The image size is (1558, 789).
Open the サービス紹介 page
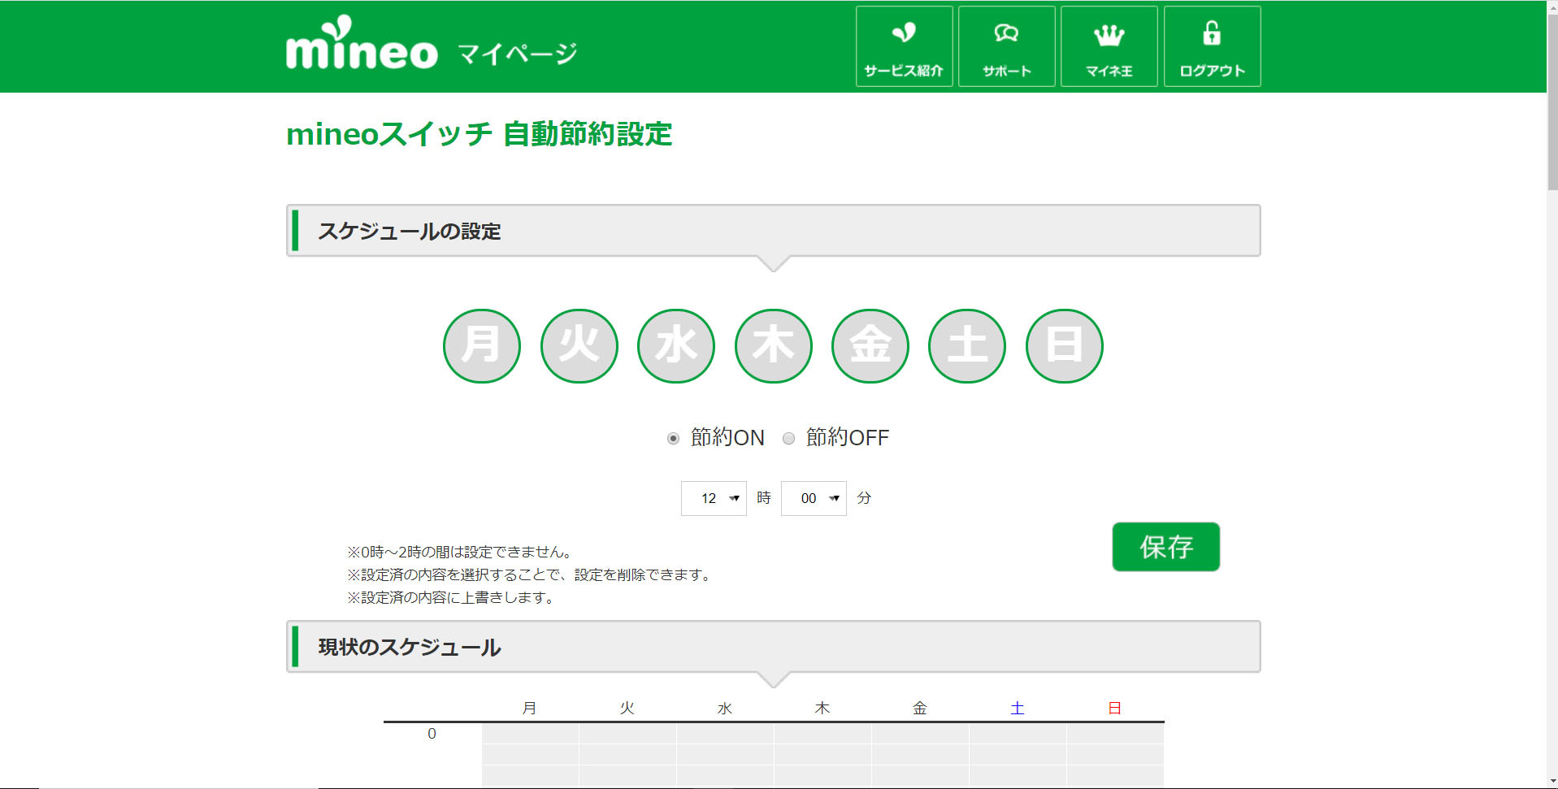[904, 46]
